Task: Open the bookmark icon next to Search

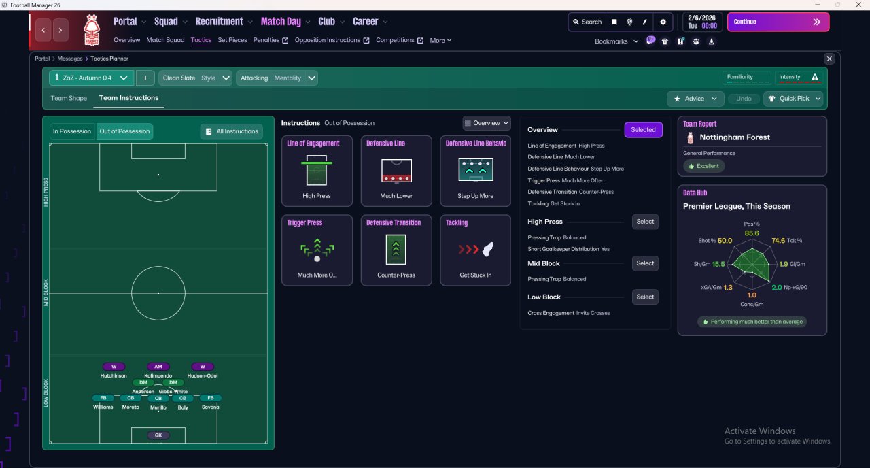Action: point(614,22)
